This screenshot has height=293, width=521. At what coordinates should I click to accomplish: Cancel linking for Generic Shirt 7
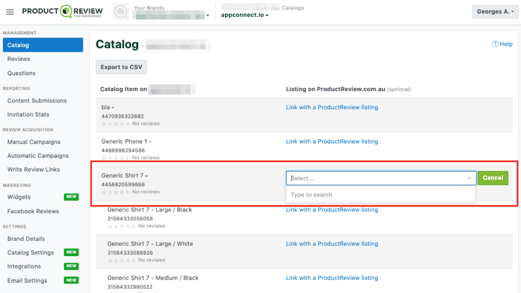pyautogui.click(x=493, y=178)
